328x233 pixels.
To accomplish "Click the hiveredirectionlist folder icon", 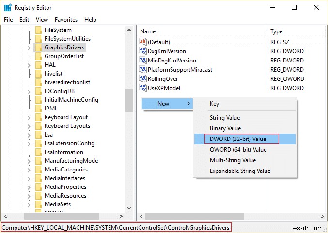I will (38, 82).
